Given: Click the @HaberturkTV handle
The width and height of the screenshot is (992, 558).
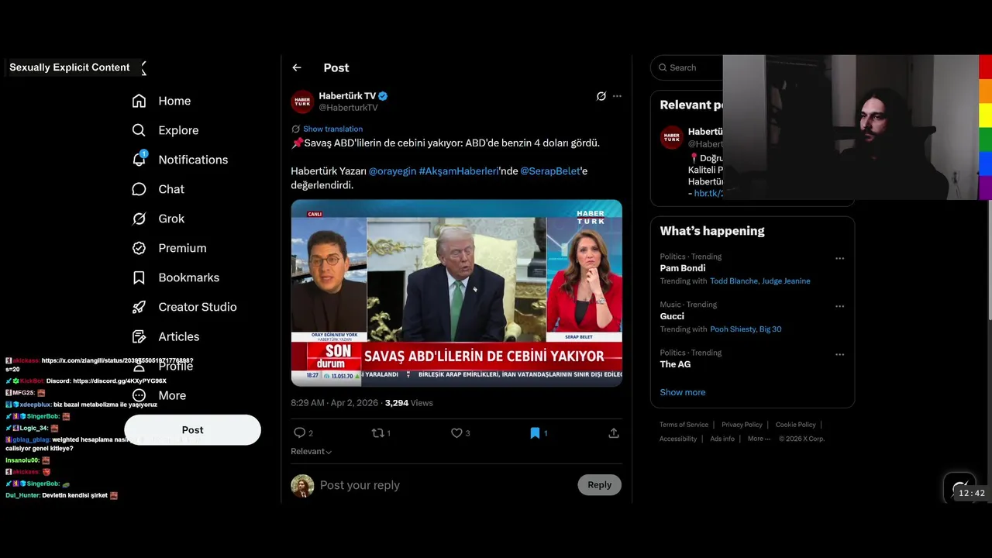Looking at the screenshot, I should pos(348,108).
